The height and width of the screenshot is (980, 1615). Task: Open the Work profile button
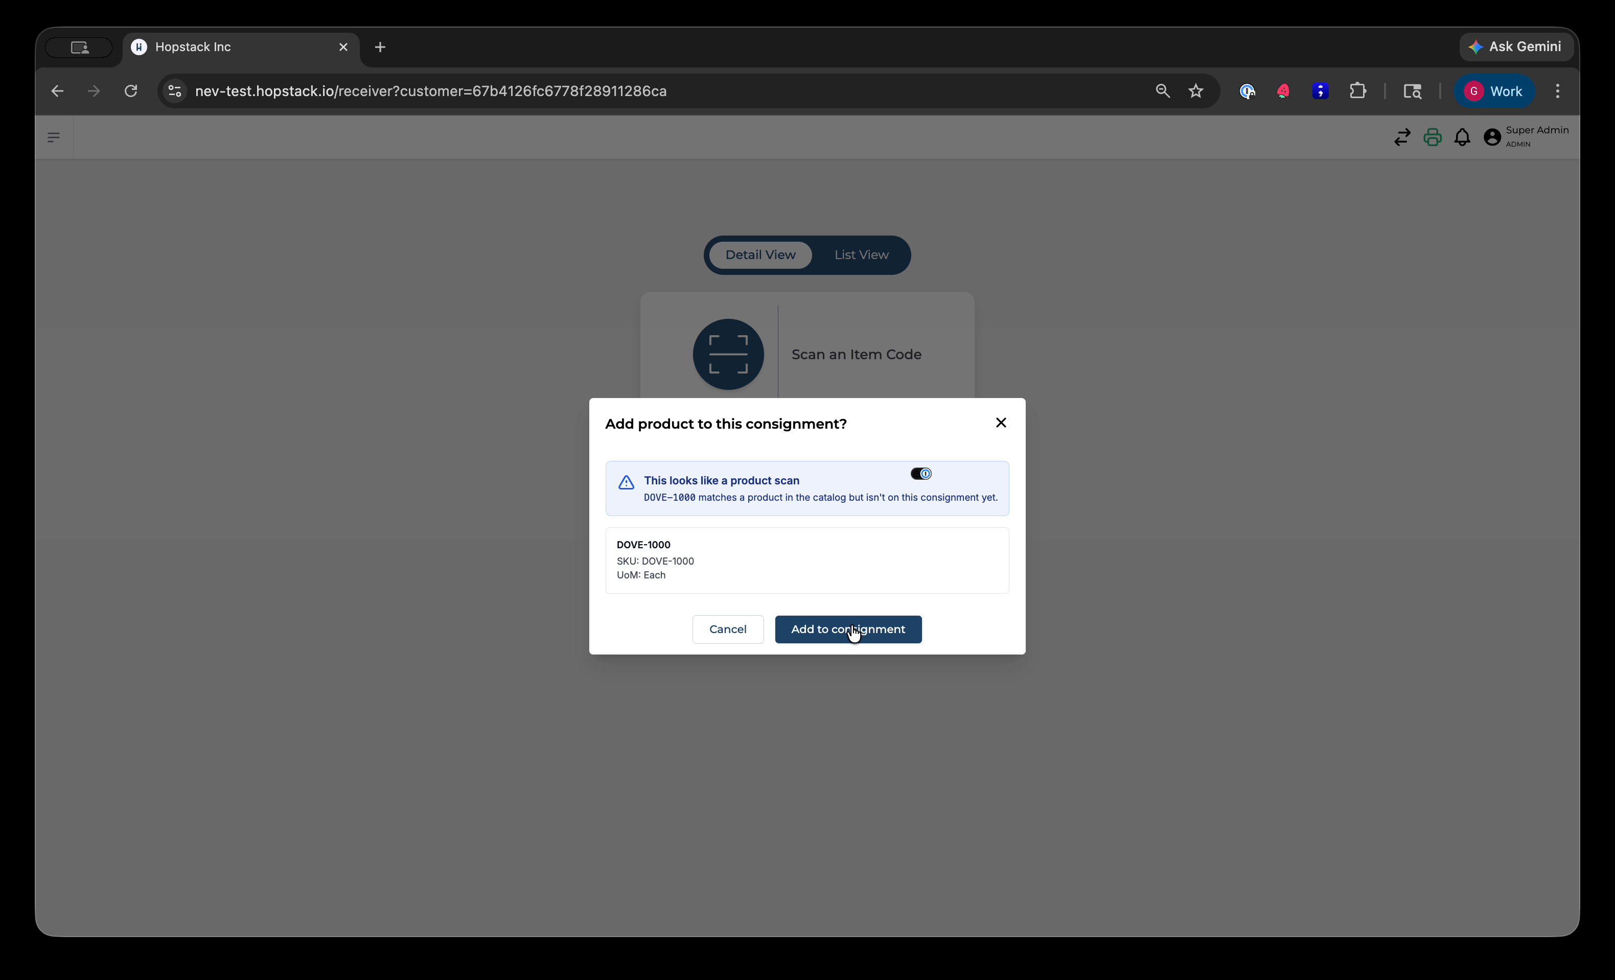tap(1494, 91)
